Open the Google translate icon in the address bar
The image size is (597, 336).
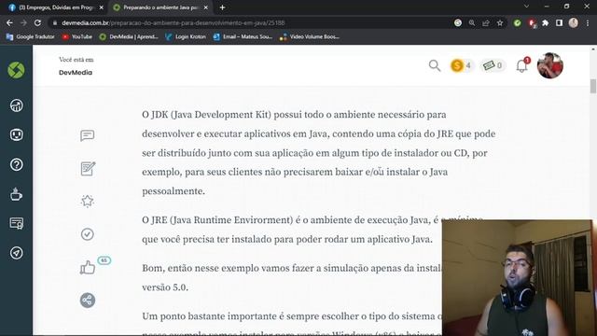[x=458, y=22]
